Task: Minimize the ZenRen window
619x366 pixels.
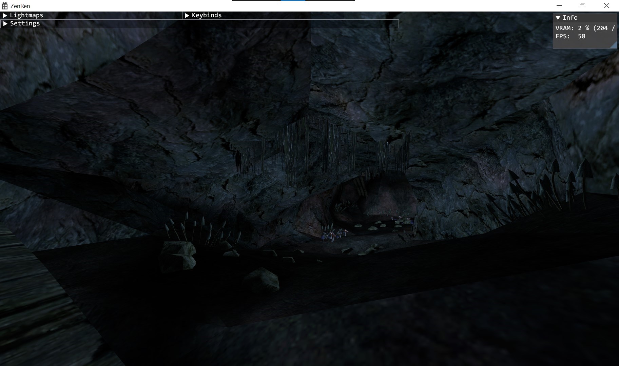Action: [559, 6]
